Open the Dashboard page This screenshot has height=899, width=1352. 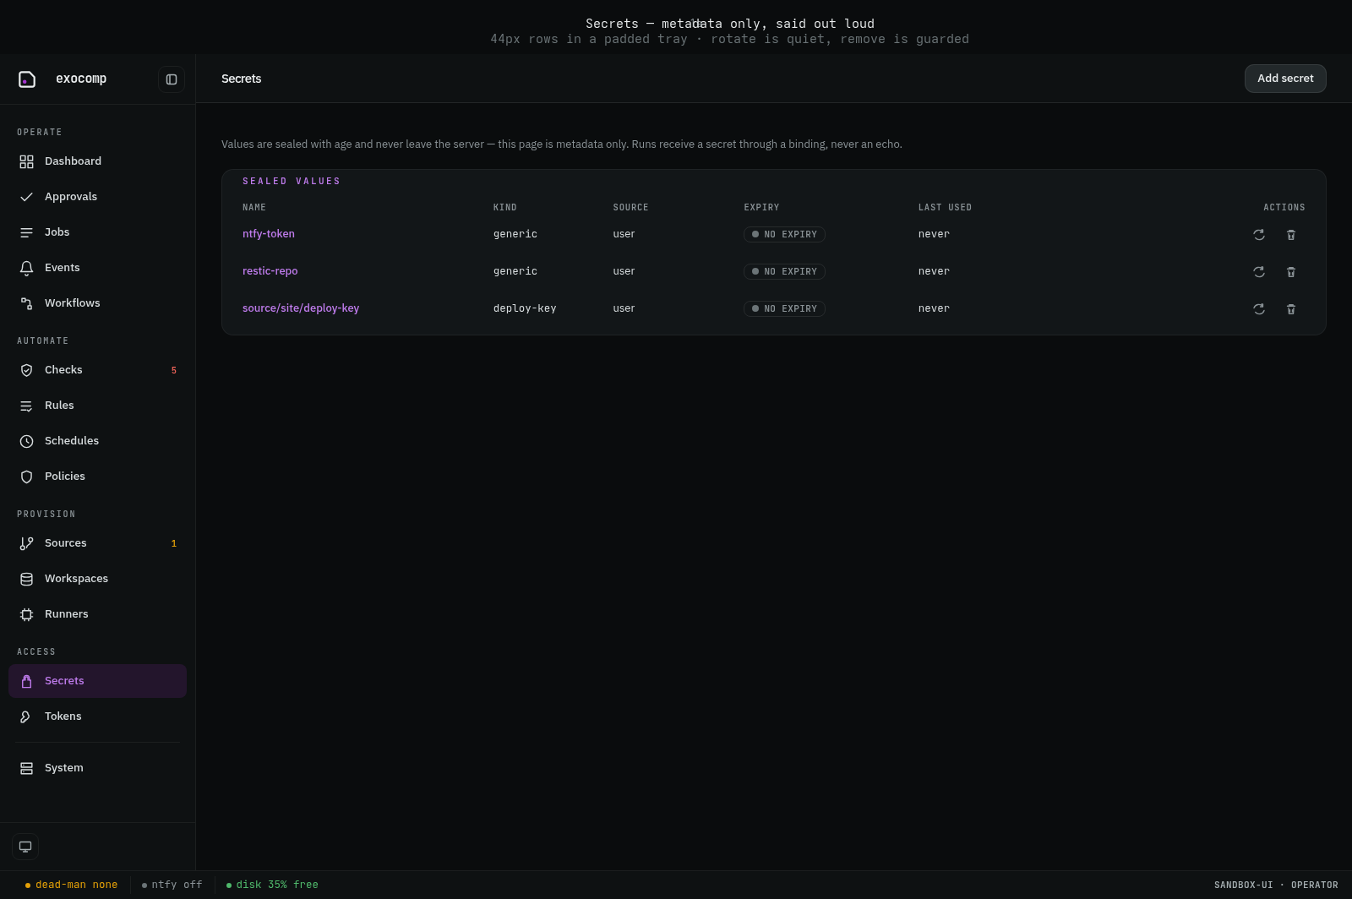[97, 161]
